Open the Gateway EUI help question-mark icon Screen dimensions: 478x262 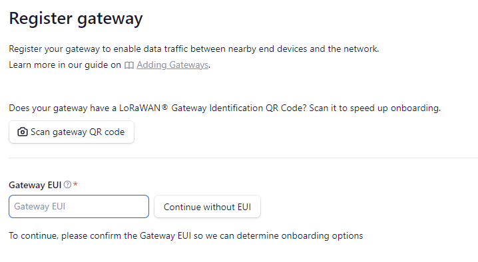[x=67, y=185]
